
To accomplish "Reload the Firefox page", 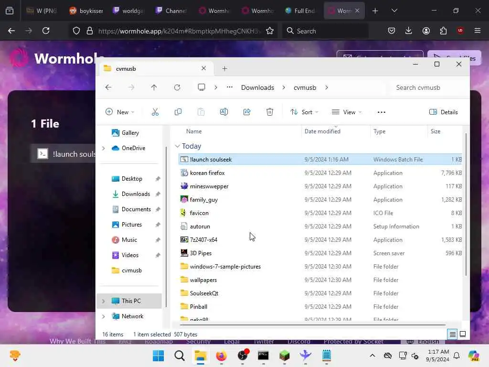I will tap(46, 31).
